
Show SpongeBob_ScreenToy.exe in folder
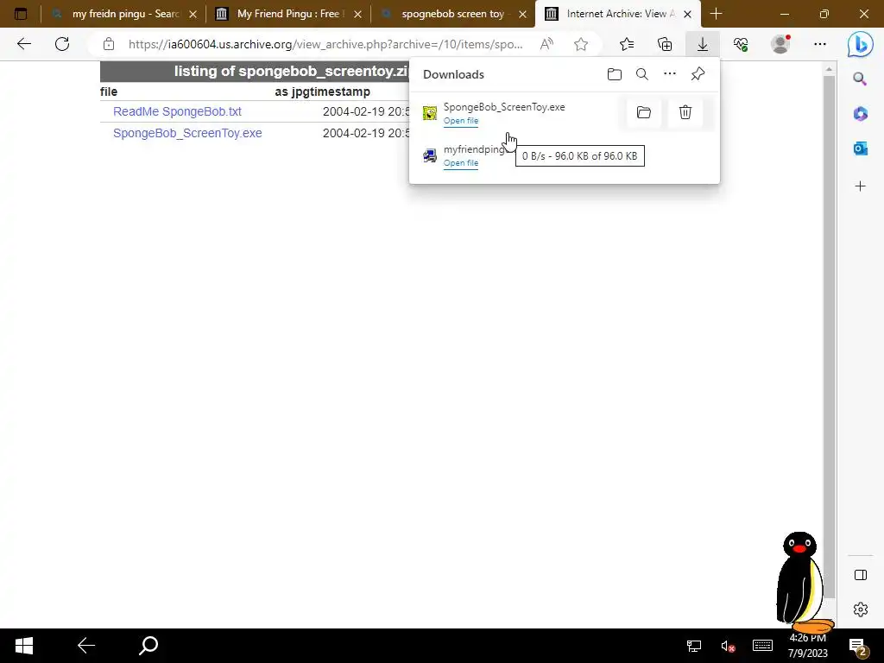pyautogui.click(x=643, y=112)
